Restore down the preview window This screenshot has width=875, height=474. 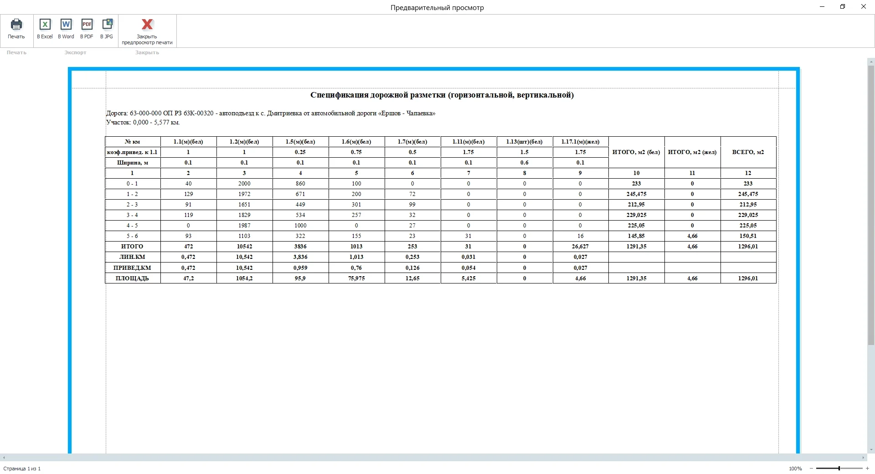tap(843, 7)
